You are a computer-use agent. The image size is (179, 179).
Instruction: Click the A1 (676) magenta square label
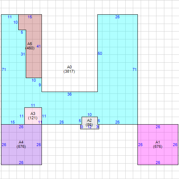click(158, 144)
